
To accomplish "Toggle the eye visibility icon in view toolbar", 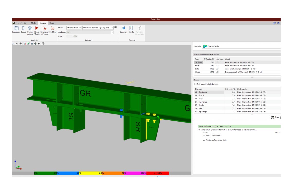I will pyautogui.click(x=39, y=44).
